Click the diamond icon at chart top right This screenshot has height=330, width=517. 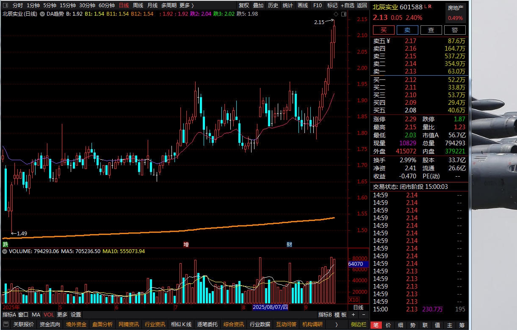(337, 14)
